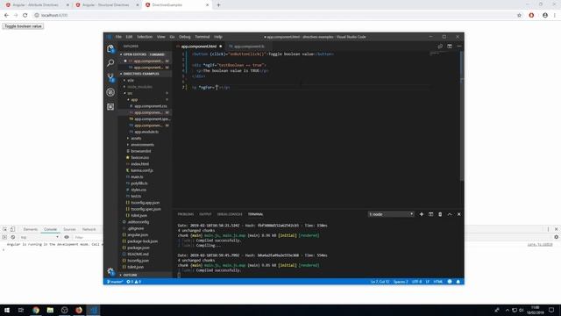Bookmark page with Chrome star icon
Screen dimensions: 561x316
pyautogui.click(x=519, y=16)
